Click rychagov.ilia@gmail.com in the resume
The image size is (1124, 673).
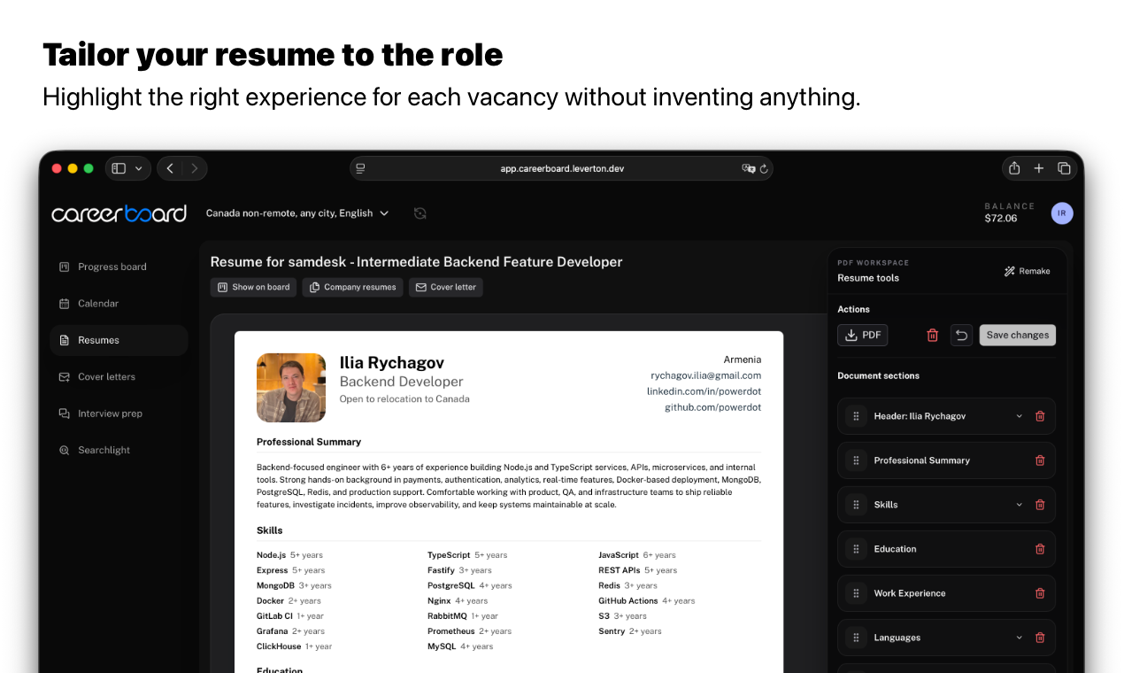tap(705, 375)
